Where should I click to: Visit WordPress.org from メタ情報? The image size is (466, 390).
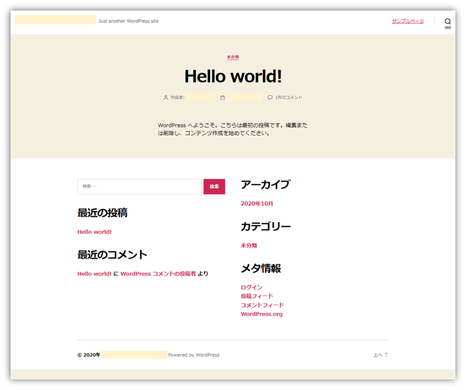coord(262,314)
